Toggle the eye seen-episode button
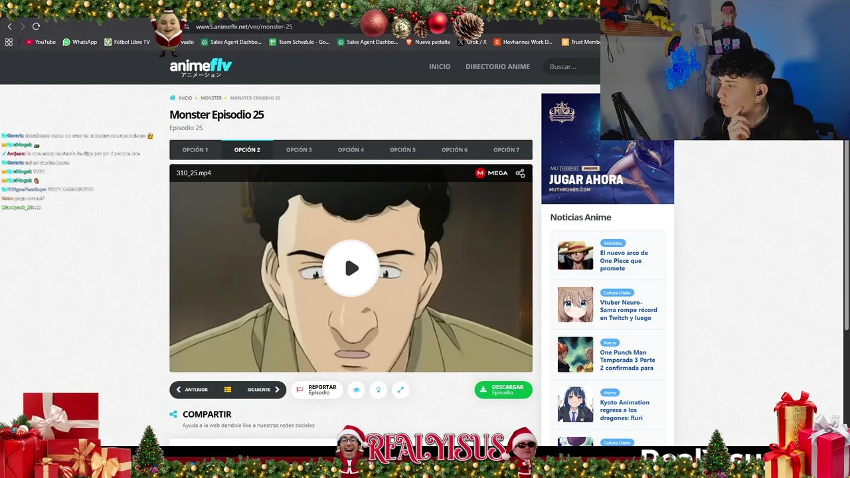The image size is (850, 478). (356, 390)
